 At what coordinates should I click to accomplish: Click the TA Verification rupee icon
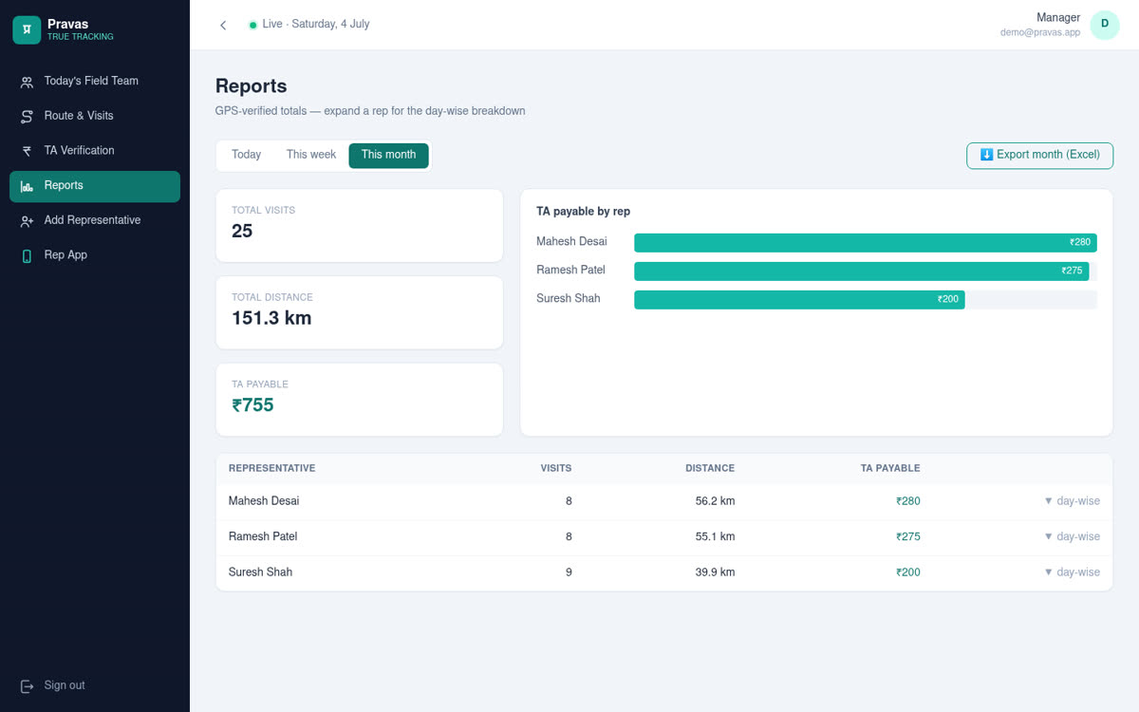tap(27, 151)
